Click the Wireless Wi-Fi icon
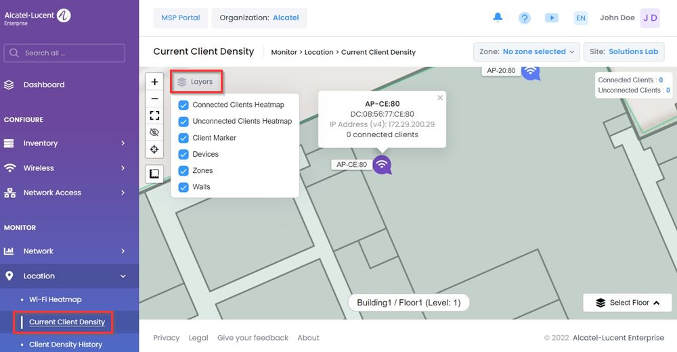The image size is (677, 352). coord(9,168)
